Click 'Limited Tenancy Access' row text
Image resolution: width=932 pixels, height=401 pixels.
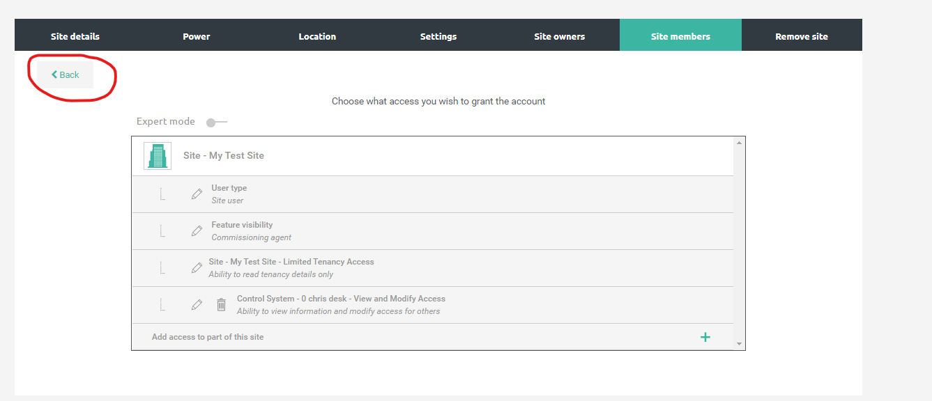tap(291, 262)
